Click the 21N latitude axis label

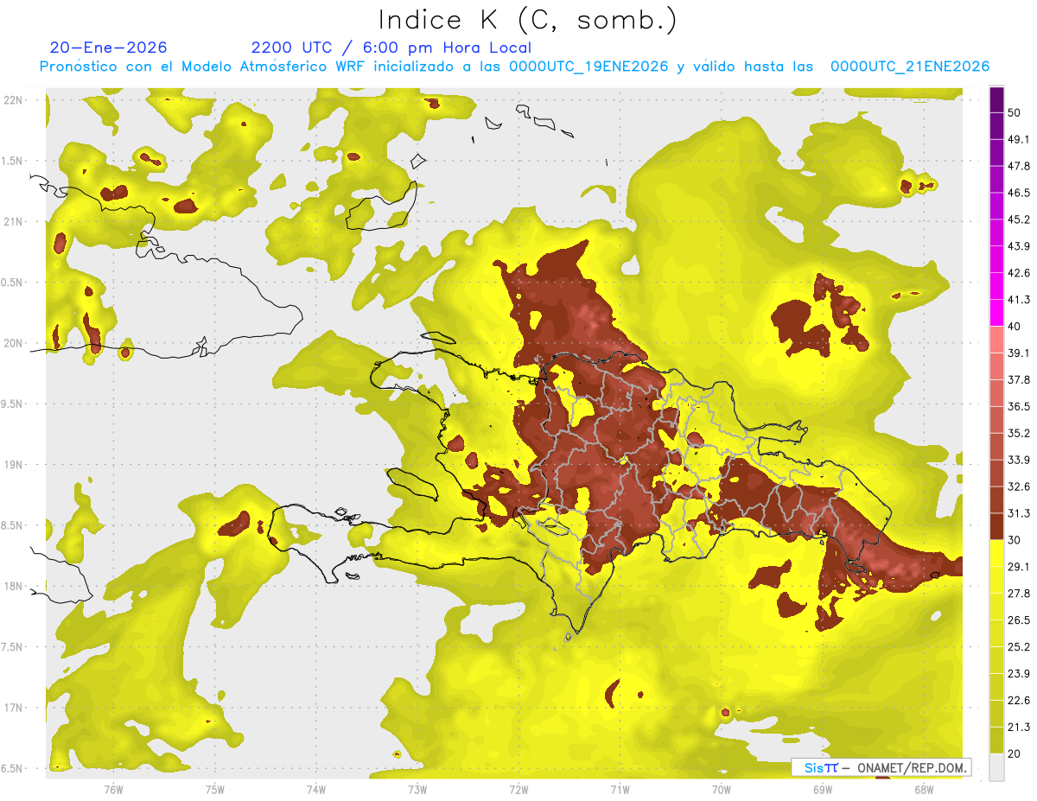13,222
